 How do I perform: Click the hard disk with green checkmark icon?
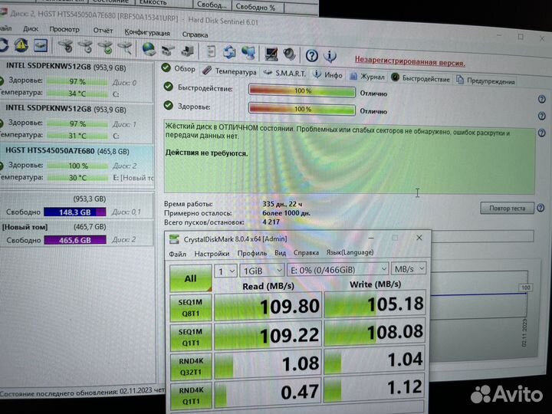point(106,48)
